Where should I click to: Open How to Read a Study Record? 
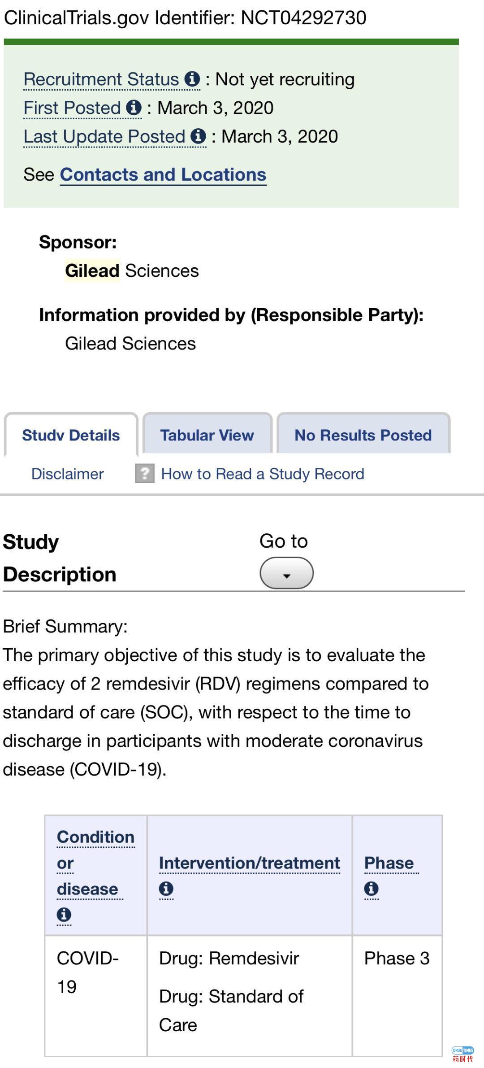262,474
